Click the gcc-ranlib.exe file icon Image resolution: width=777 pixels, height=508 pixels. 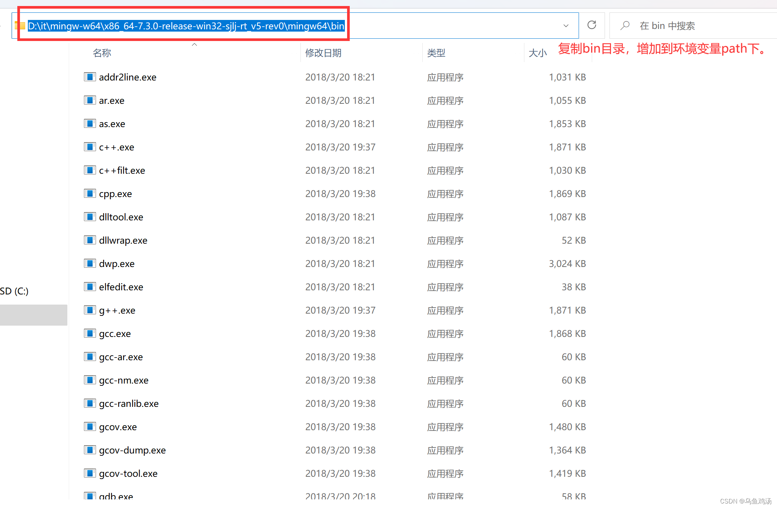[x=90, y=403]
